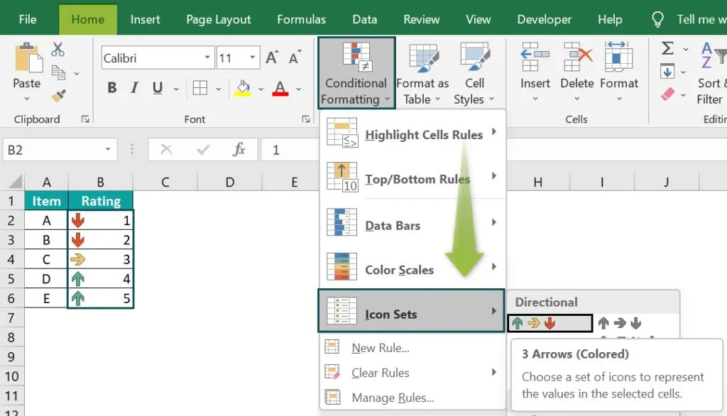Click the Insert Function fx icon

(239, 149)
